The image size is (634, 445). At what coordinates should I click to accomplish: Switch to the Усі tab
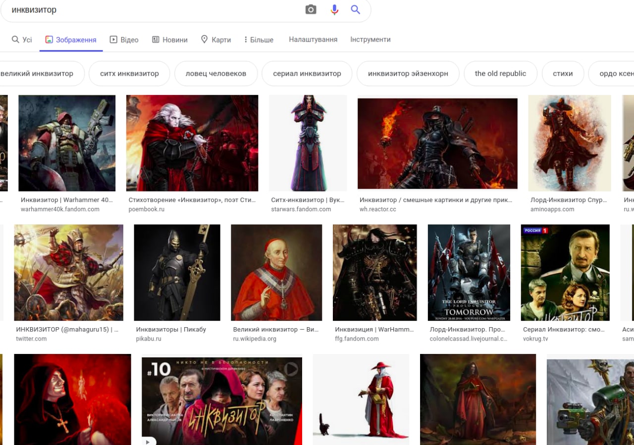(x=22, y=40)
